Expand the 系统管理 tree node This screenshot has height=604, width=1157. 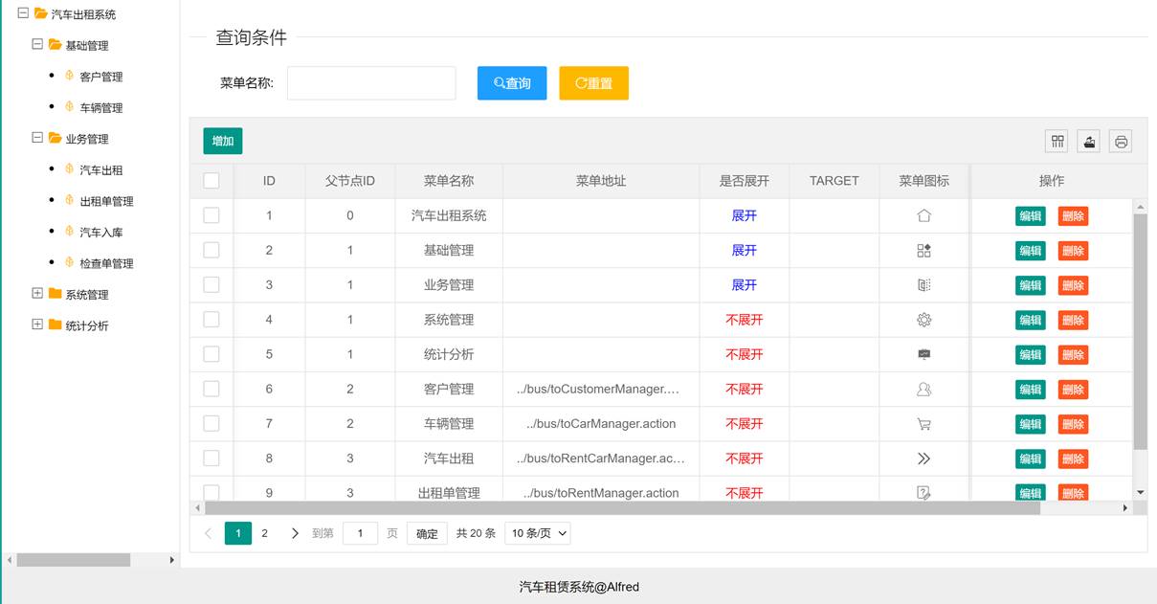(x=37, y=293)
